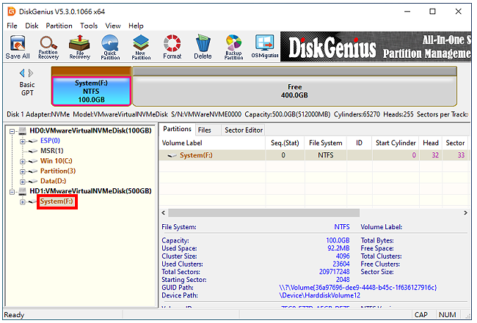Click the CAP indicator in status bar
Screen dimensions: 477x323
tap(421, 315)
